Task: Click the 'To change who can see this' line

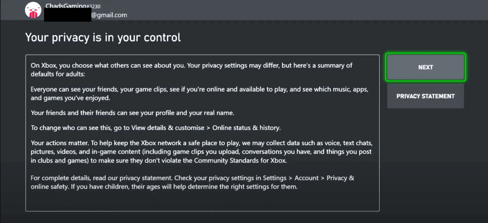Action: coord(156,128)
